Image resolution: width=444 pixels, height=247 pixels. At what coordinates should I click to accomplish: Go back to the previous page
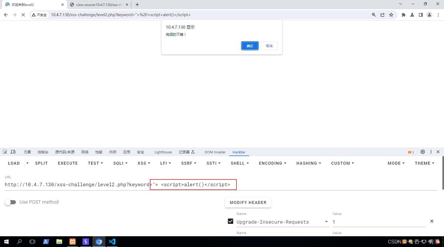pyautogui.click(x=6, y=15)
